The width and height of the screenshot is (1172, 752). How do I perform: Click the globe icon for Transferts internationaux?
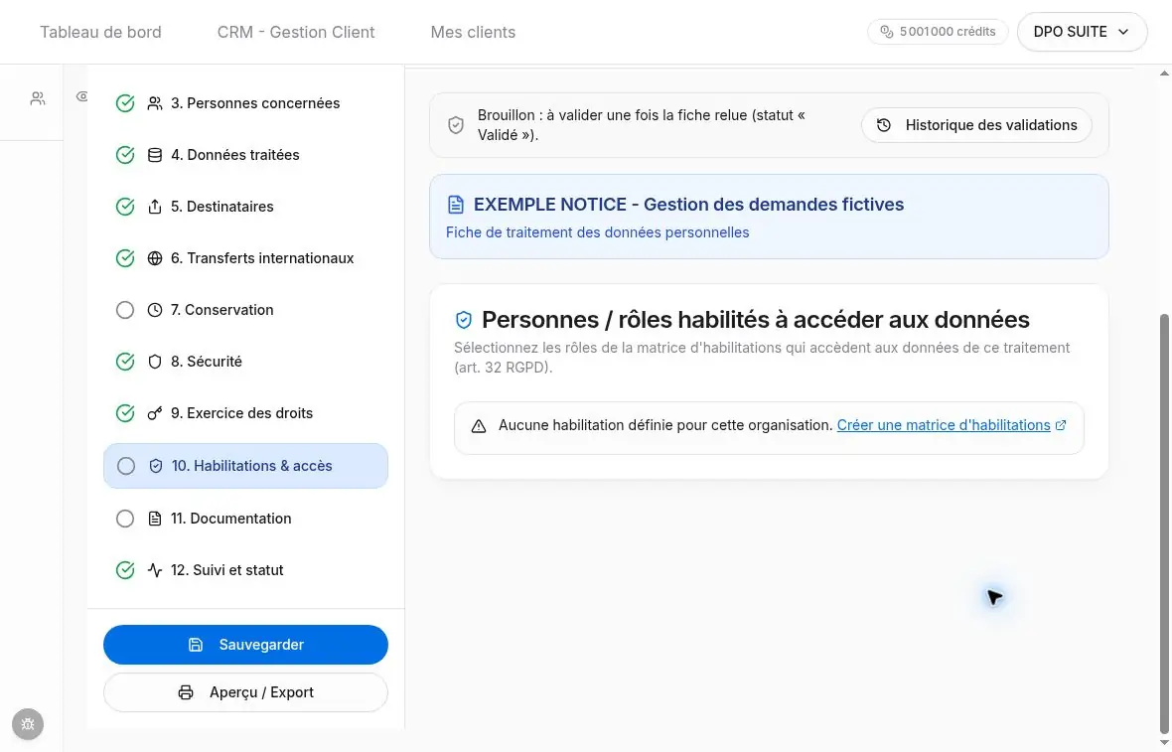tap(155, 258)
